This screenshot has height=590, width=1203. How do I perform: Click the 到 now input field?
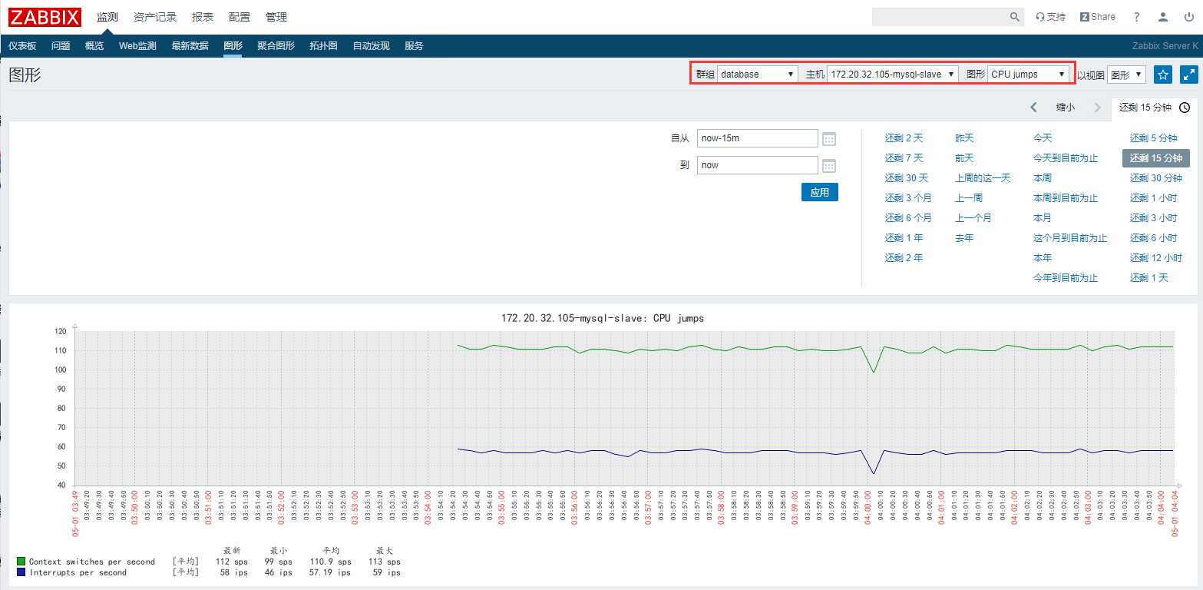pos(758,165)
